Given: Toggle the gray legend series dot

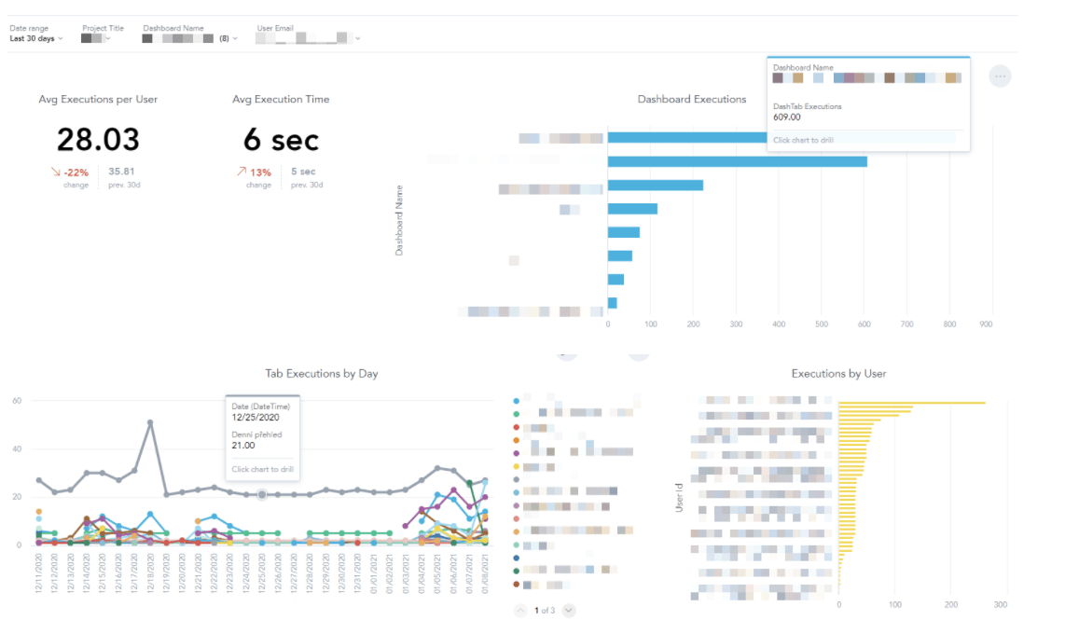Looking at the screenshot, I should [517, 478].
